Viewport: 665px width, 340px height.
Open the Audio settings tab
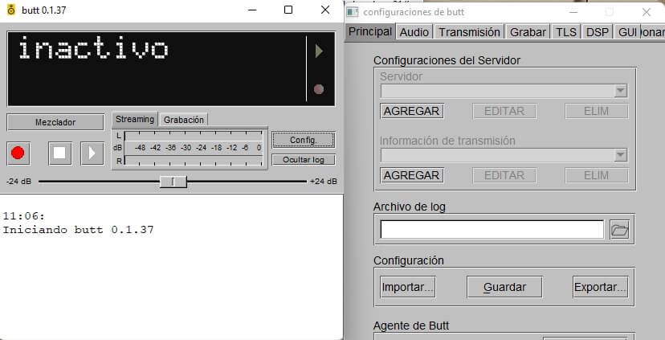pos(414,32)
